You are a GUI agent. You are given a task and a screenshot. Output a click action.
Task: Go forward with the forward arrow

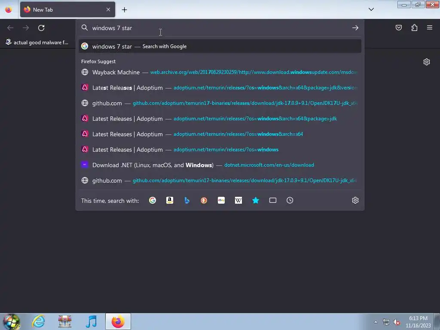pos(26,28)
